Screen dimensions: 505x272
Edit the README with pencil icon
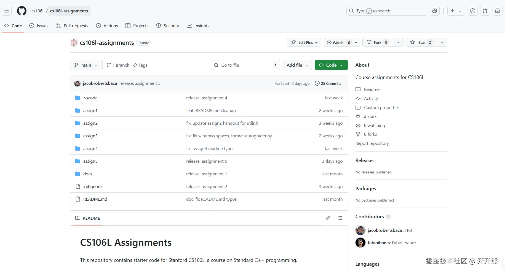328,218
